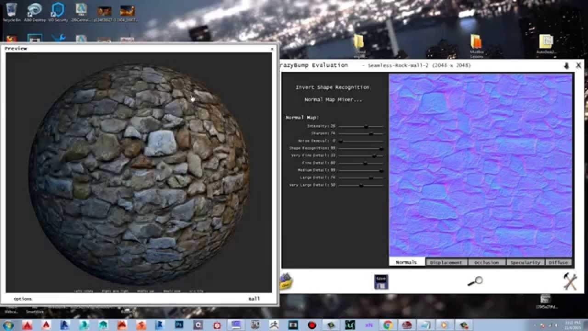Click the normal map texture image
Image resolution: width=588 pixels, height=331 pixels.
[x=481, y=165]
